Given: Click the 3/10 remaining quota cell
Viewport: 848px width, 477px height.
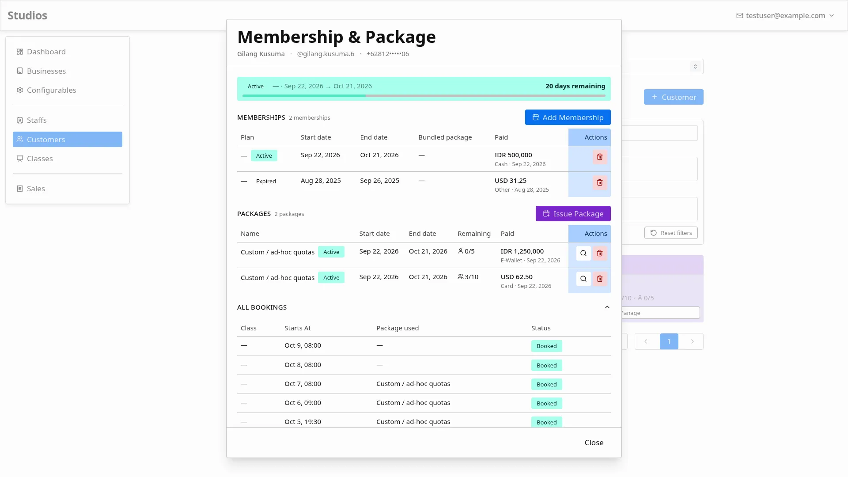Looking at the screenshot, I should (468, 277).
